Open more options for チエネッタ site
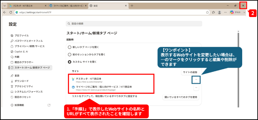 tap(196, 80)
